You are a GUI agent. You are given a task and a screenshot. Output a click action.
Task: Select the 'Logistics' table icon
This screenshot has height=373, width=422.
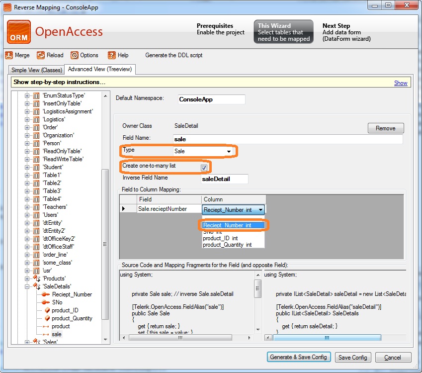tap(36, 119)
